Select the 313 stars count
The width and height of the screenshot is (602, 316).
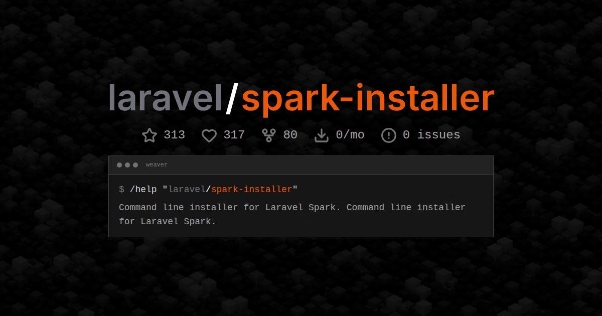click(174, 134)
